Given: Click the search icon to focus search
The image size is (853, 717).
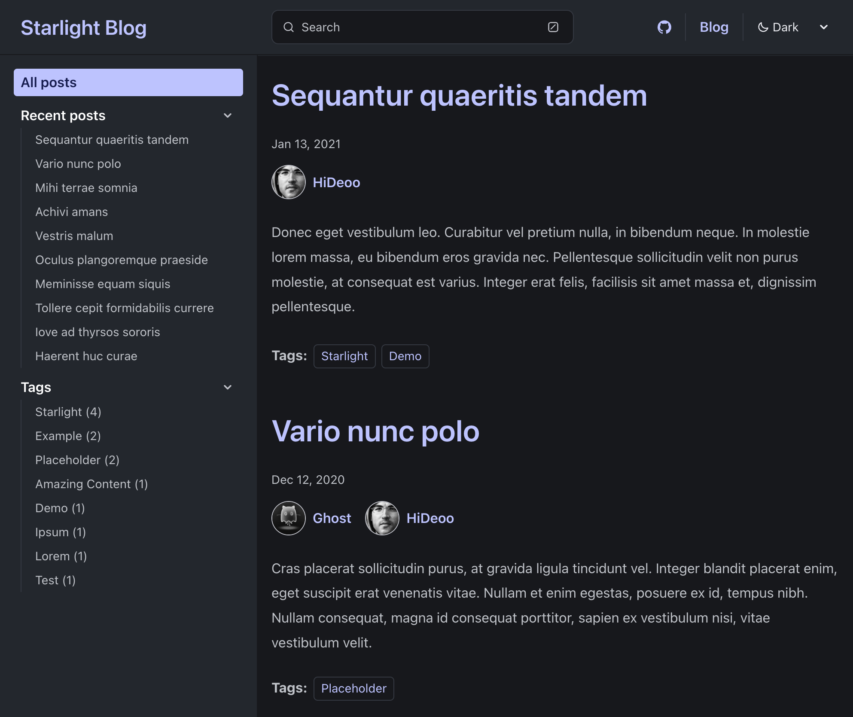Looking at the screenshot, I should 289,27.
